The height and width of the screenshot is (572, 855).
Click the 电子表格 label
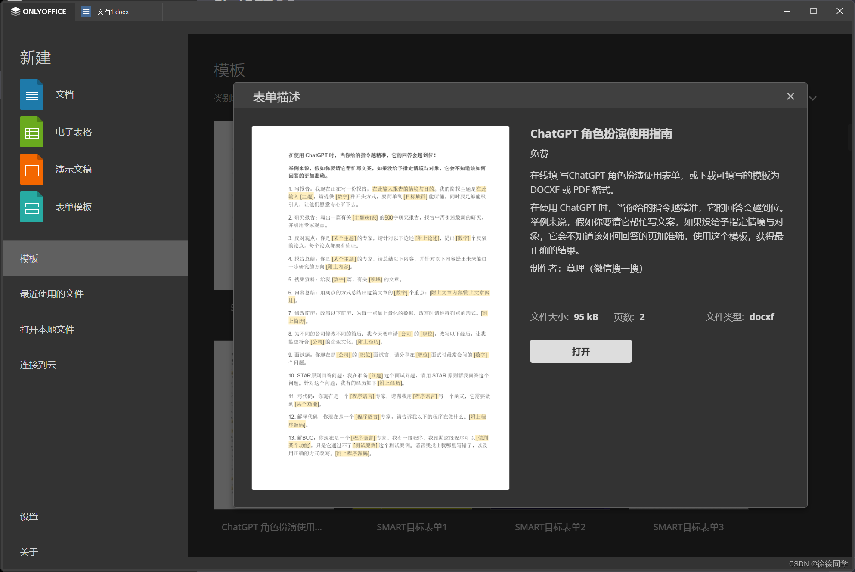[x=74, y=132]
